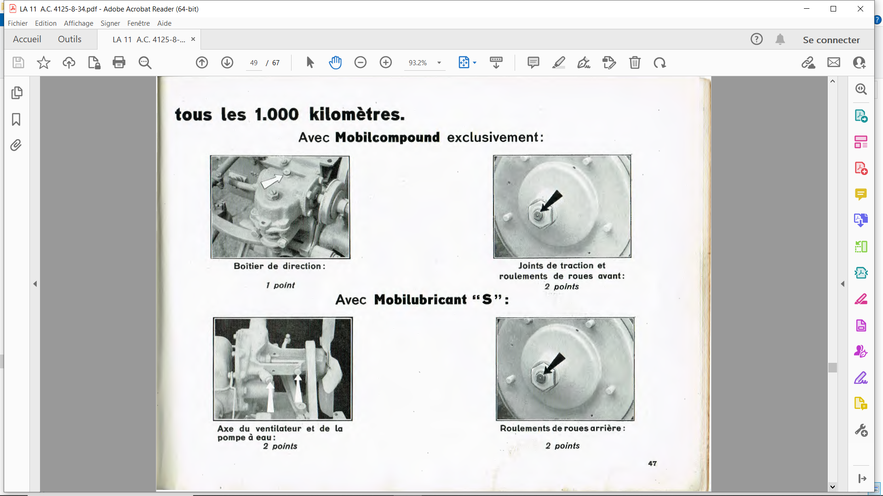The image size is (883, 496).
Task: Click the Print file icon
Action: 119,62
